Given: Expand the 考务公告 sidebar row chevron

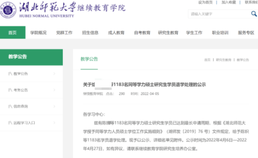Looking at the screenshot, I should click(x=54, y=90).
